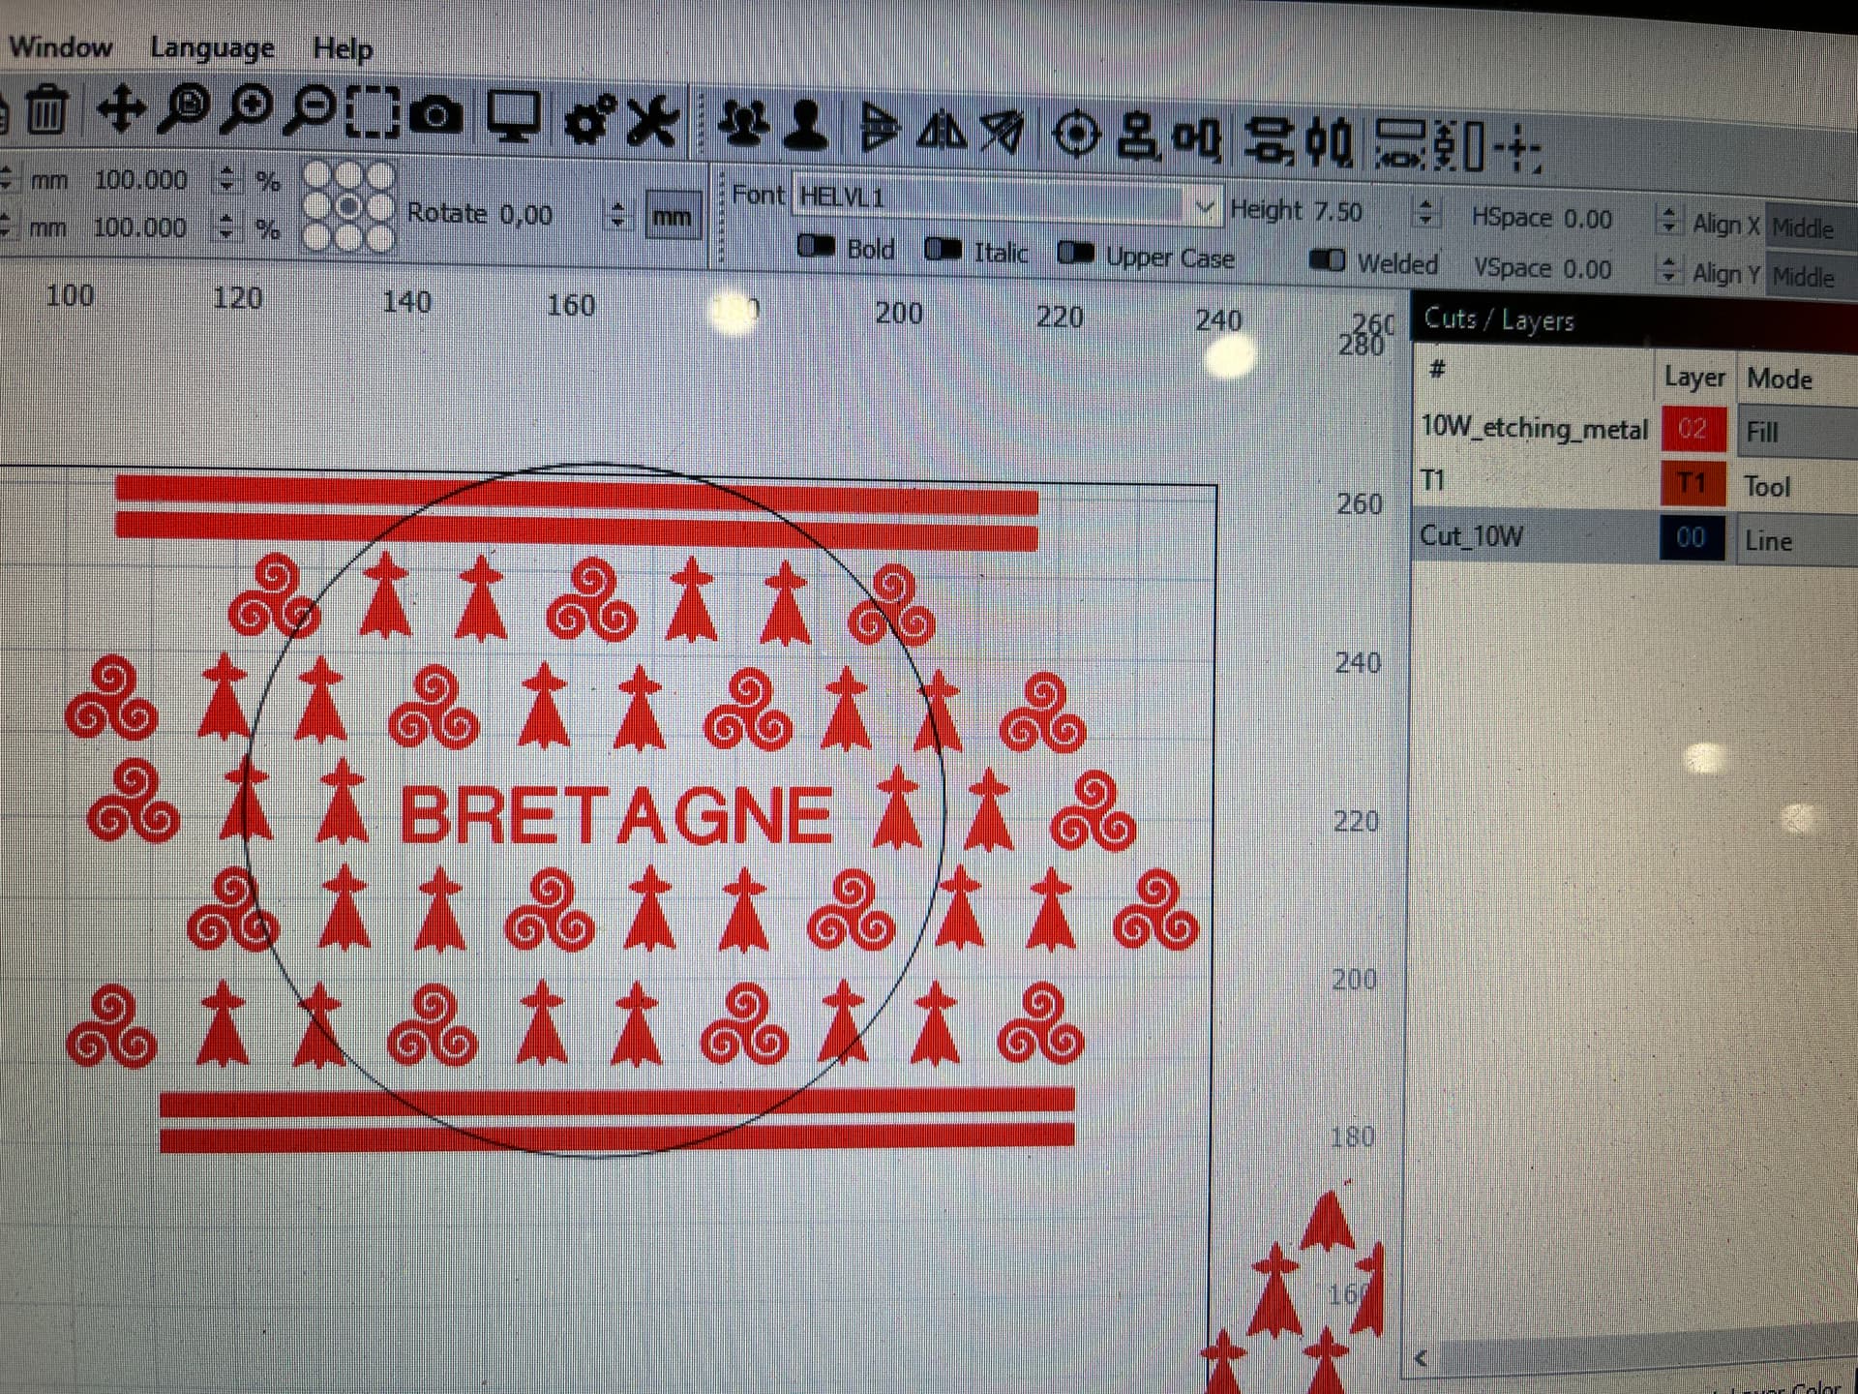Open the Help menu
Screen dimensions: 1858x1394
pyautogui.click(x=343, y=48)
